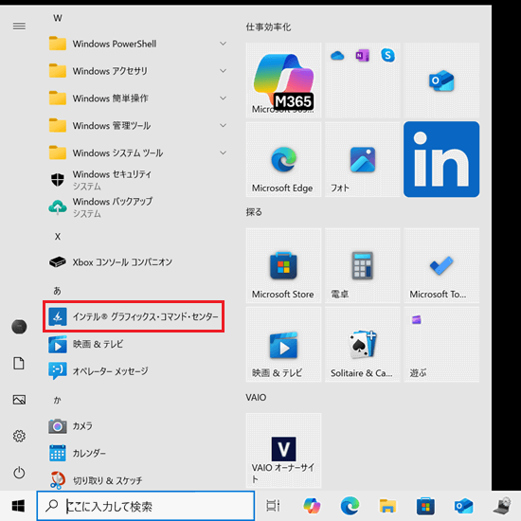Open Windows バックアップ from app list
This screenshot has height=521, width=521.
[x=137, y=207]
